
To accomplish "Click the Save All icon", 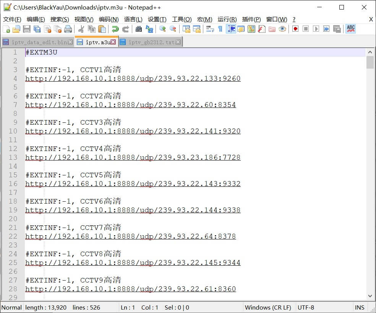I will tap(37, 29).
